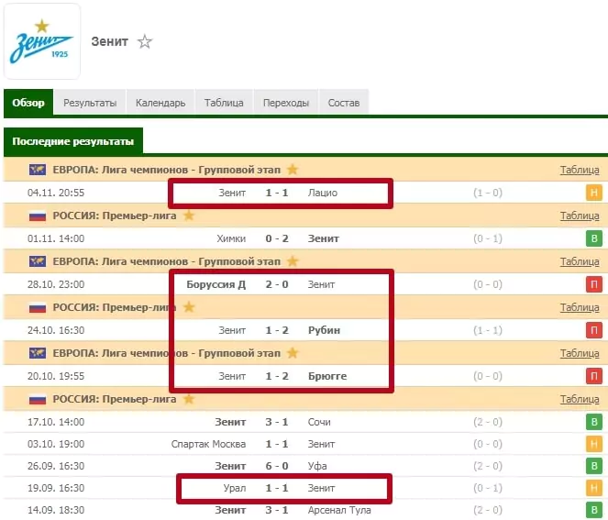Open Таблица link above the Зенит–Рубин match
The image size is (608, 520).
tap(580, 307)
